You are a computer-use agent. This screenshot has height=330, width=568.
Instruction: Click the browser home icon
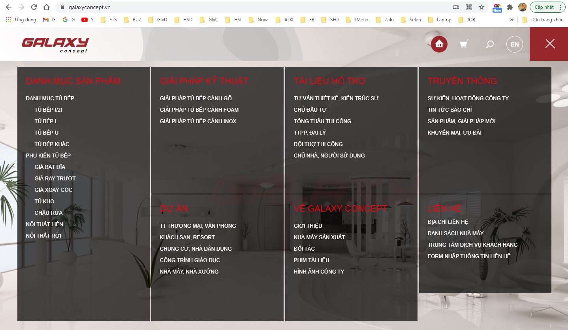pos(47,7)
